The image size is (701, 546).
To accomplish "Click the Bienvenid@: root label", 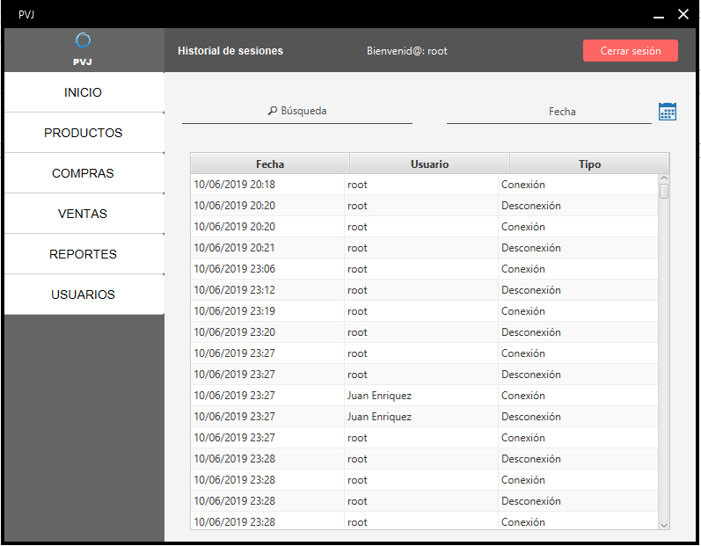I will 407,51.
